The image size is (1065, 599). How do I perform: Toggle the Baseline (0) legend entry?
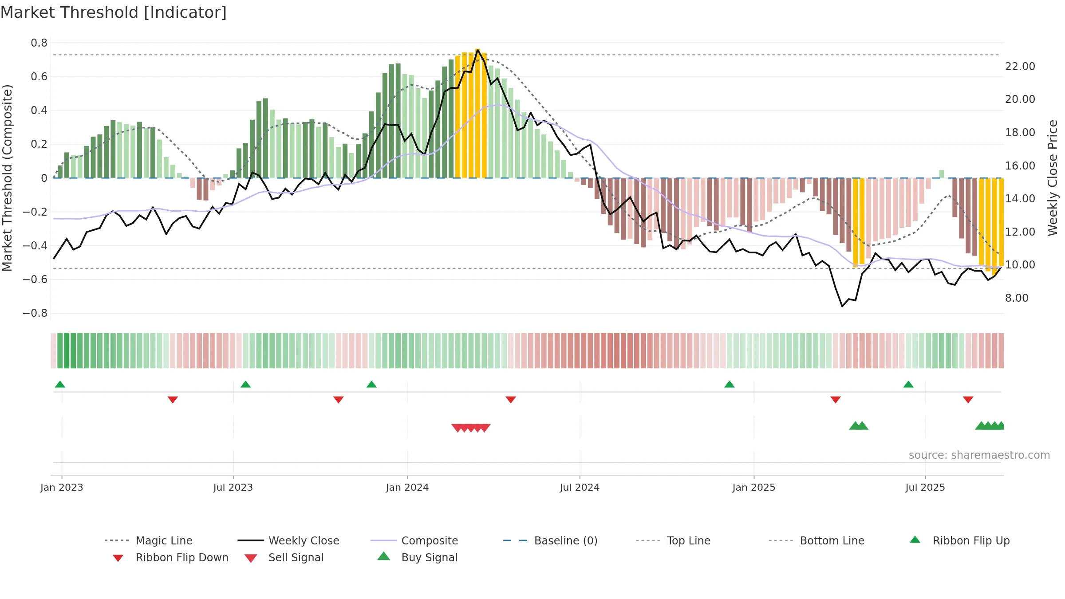click(x=550, y=540)
